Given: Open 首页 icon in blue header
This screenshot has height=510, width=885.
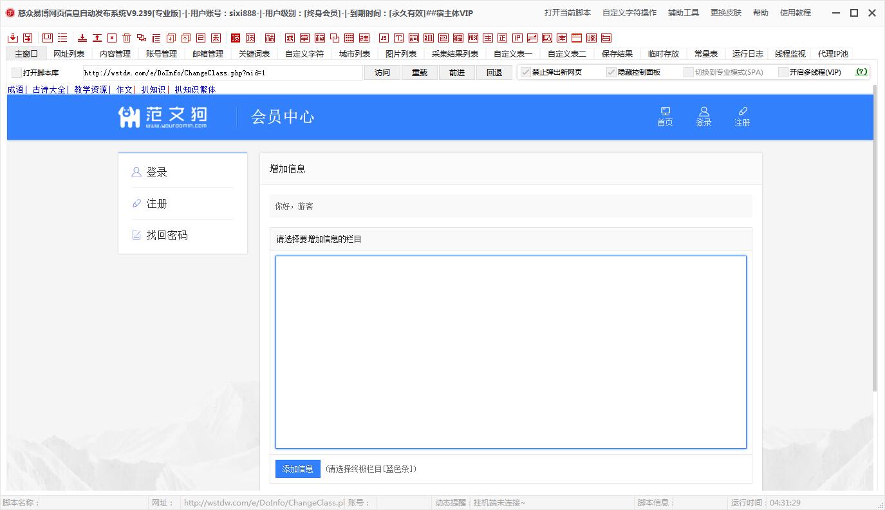Looking at the screenshot, I should pos(665,117).
